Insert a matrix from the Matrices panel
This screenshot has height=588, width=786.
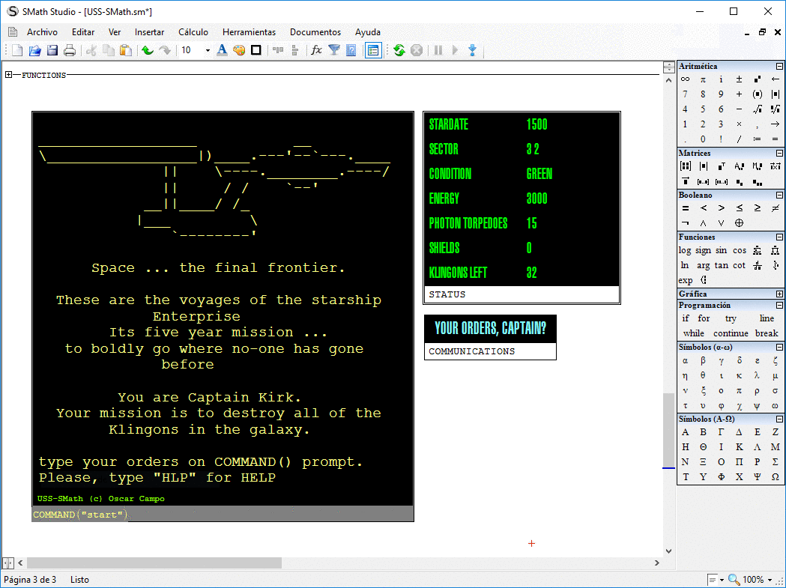(x=685, y=166)
